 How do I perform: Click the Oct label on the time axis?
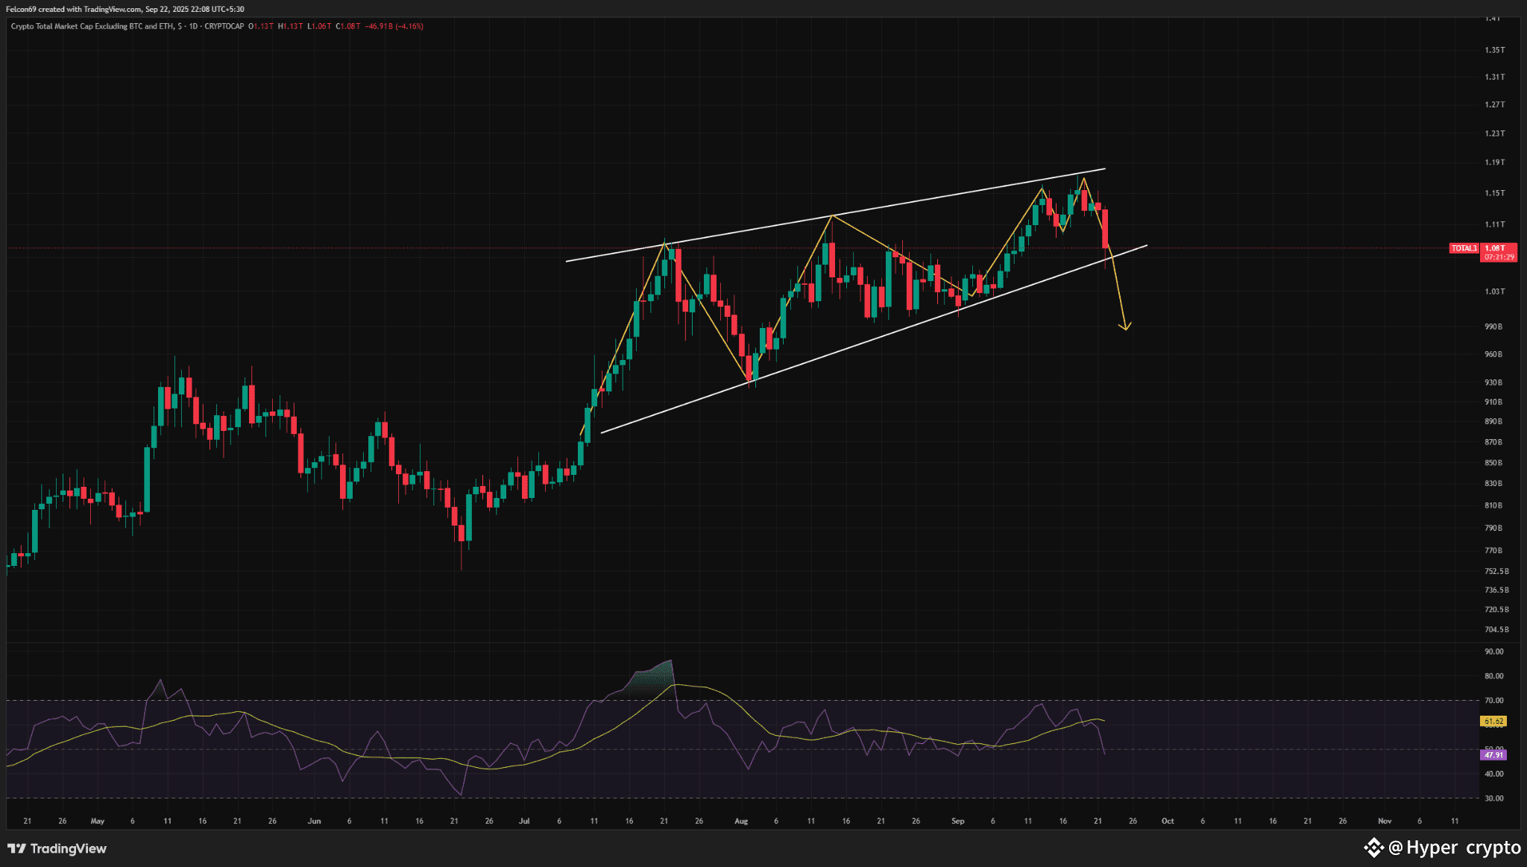point(1168,821)
